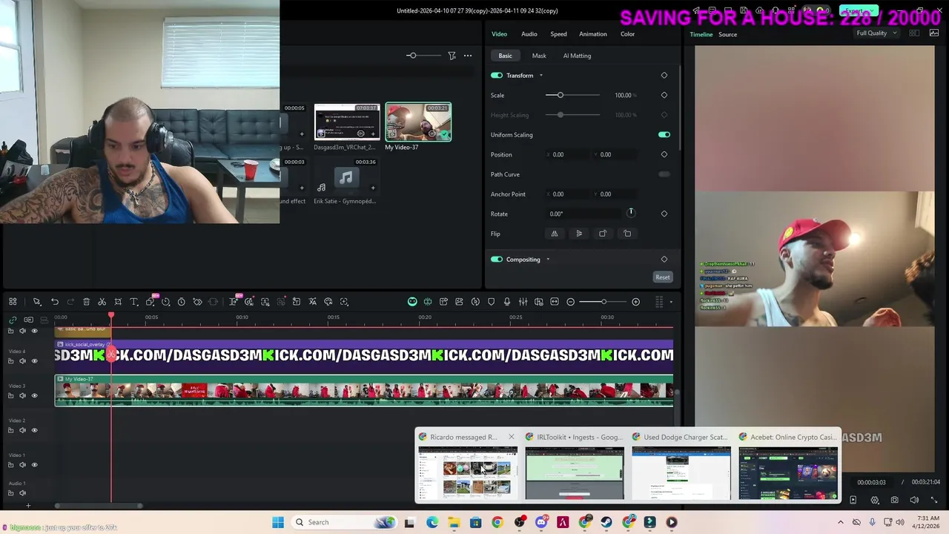Viewport: 949px width, 534px height.
Task: Hide Video 1 track with eye icon
Action: [x=34, y=465]
